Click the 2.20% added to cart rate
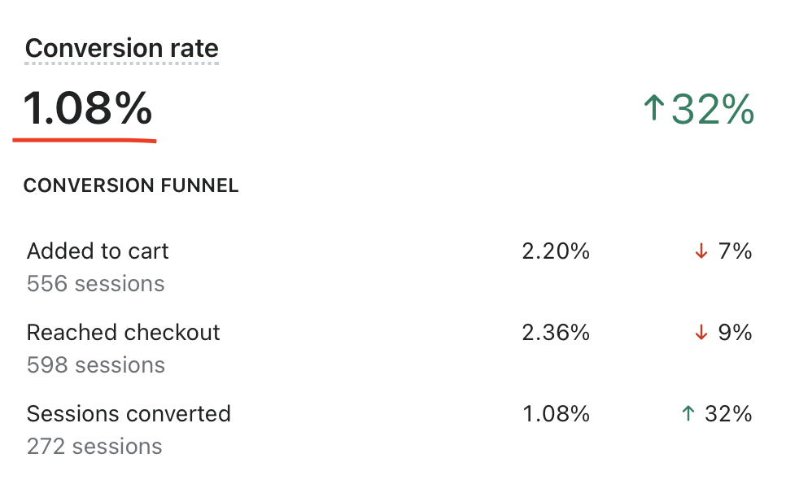The width and height of the screenshot is (786, 493). point(556,251)
